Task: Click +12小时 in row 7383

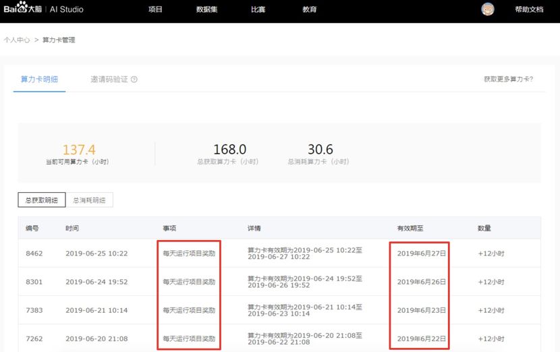Action: [491, 310]
